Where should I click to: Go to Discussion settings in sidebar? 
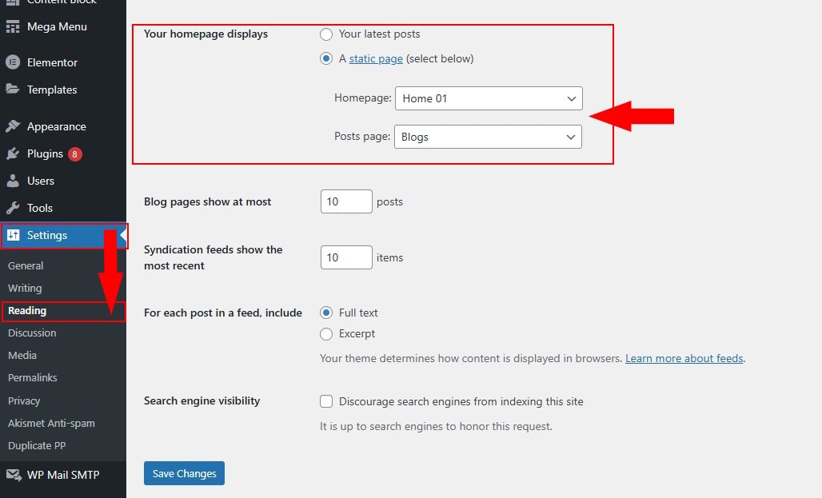[x=32, y=333]
